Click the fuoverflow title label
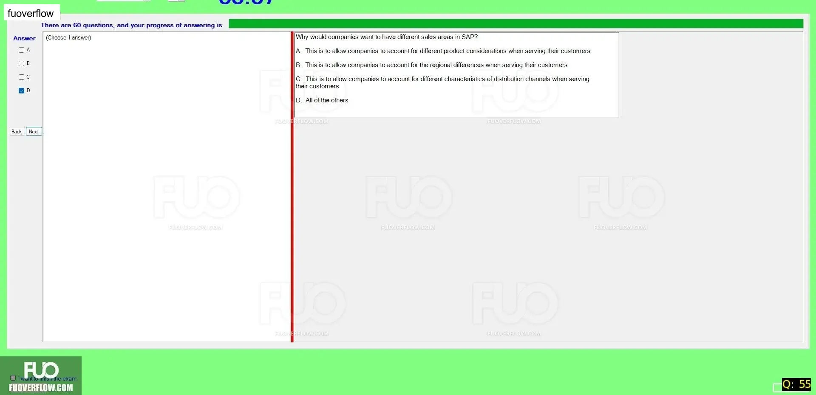This screenshot has width=816, height=395. pos(31,14)
